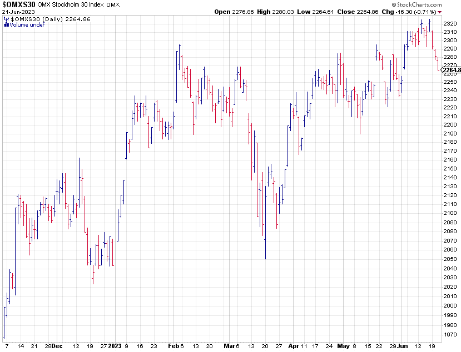The image size is (461, 352).
Task: Click the date label 17 on the date axis
Action: click(315, 346)
